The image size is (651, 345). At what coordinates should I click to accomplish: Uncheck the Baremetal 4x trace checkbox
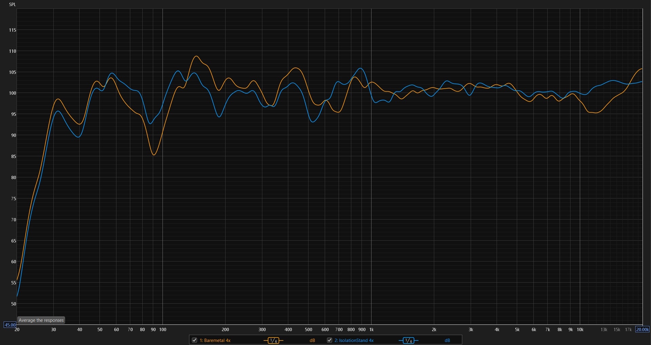point(195,340)
